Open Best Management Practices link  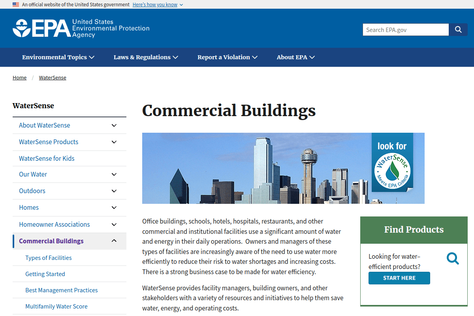pos(62,290)
